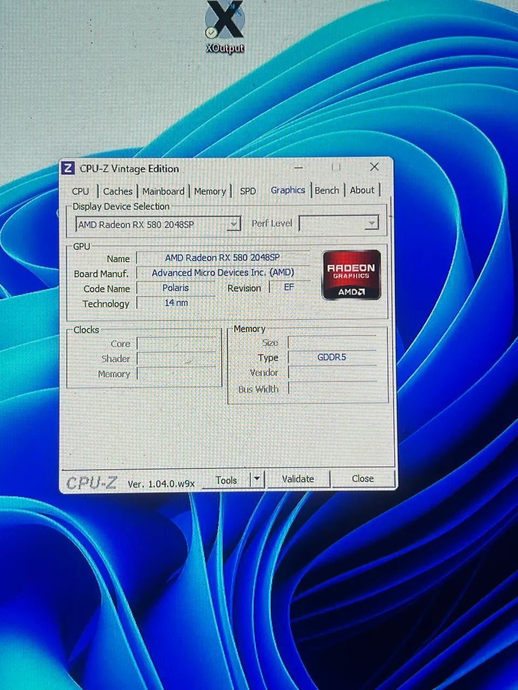Screen dimensions: 518x690
Task: Click the Revision value EF
Action: click(289, 287)
